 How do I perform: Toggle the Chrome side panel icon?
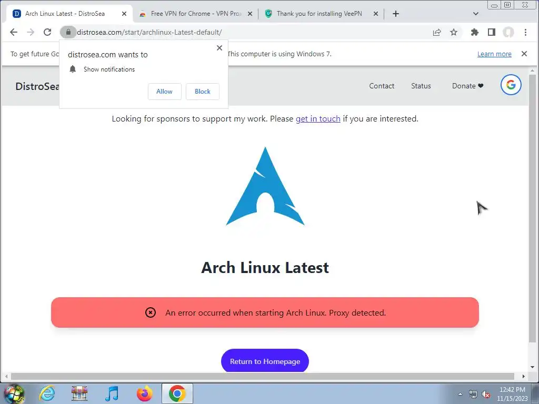click(492, 32)
